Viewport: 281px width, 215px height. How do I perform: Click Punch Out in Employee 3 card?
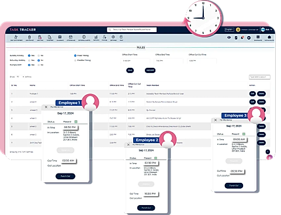click(234, 186)
